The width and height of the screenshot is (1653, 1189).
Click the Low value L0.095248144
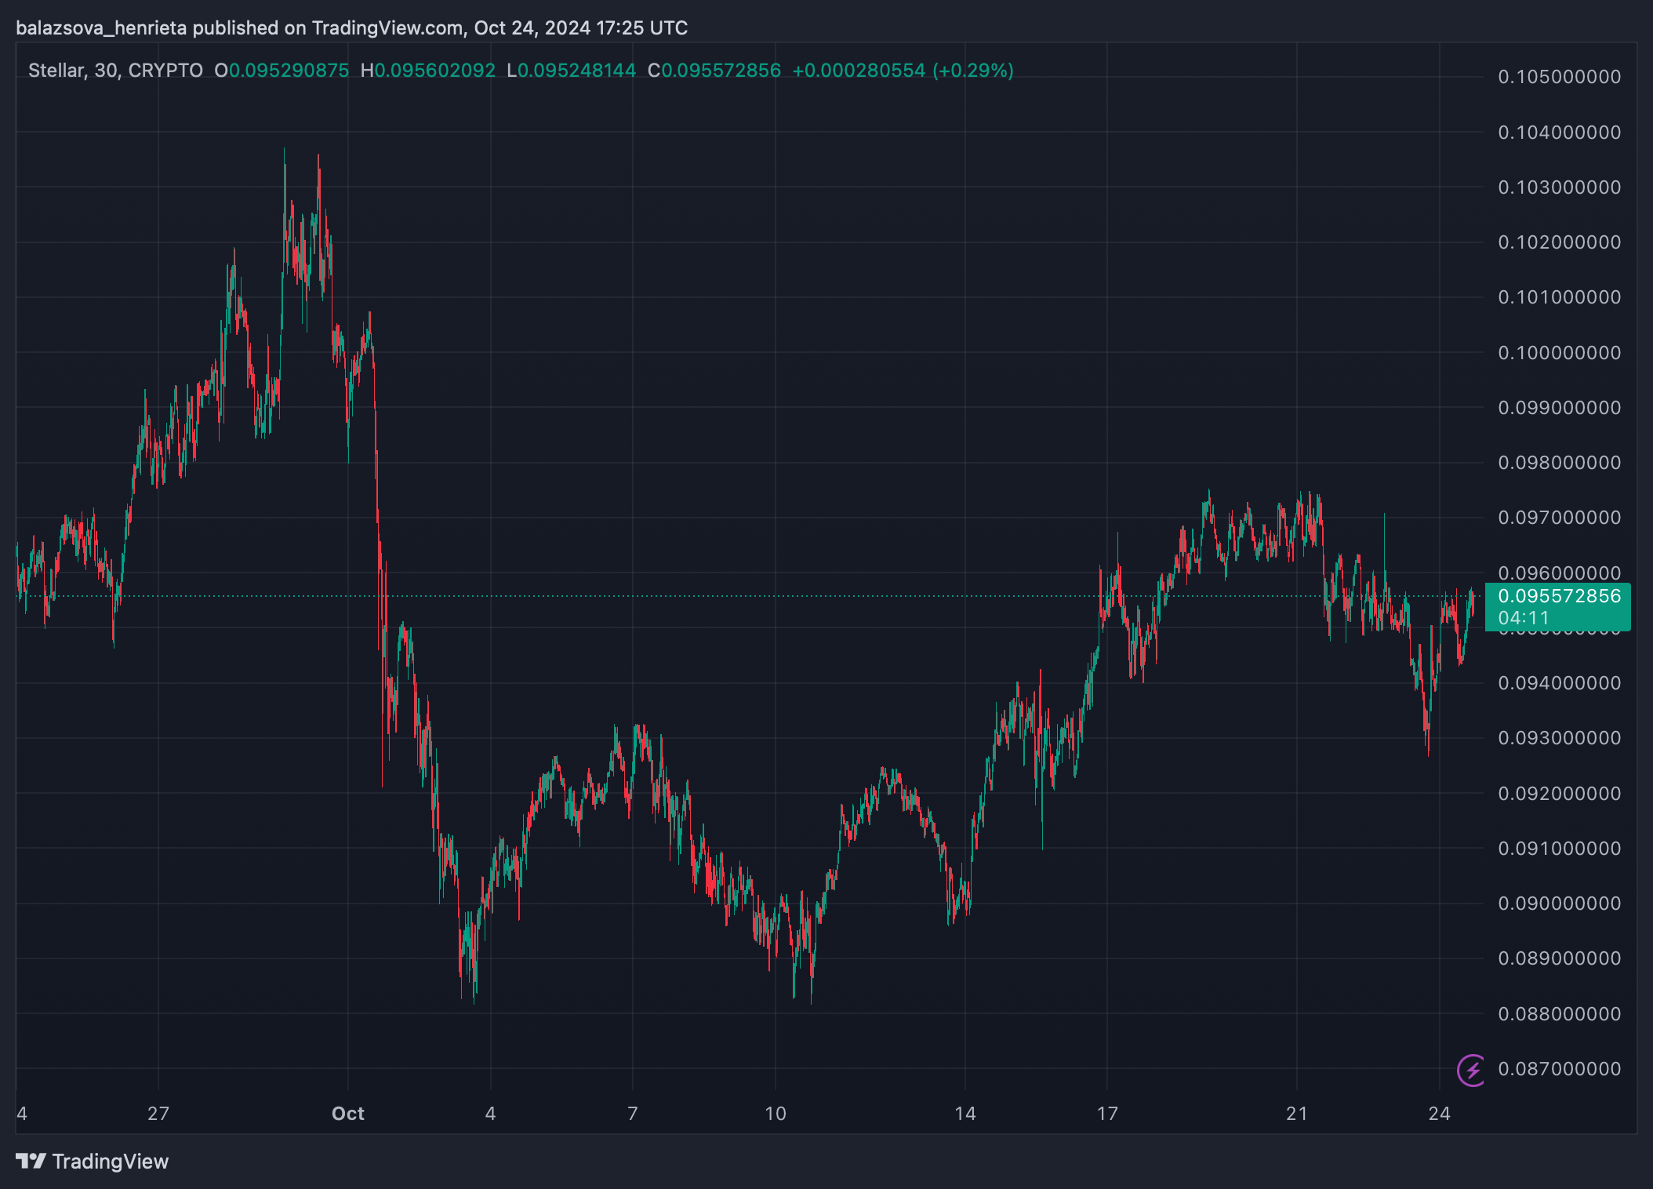(572, 71)
